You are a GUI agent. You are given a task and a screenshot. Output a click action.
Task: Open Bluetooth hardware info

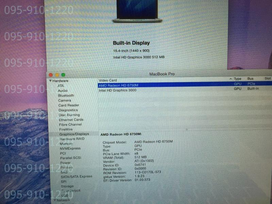coord(66,96)
